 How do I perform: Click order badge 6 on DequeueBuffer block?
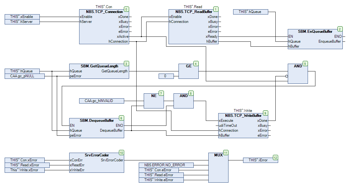(121, 118)
